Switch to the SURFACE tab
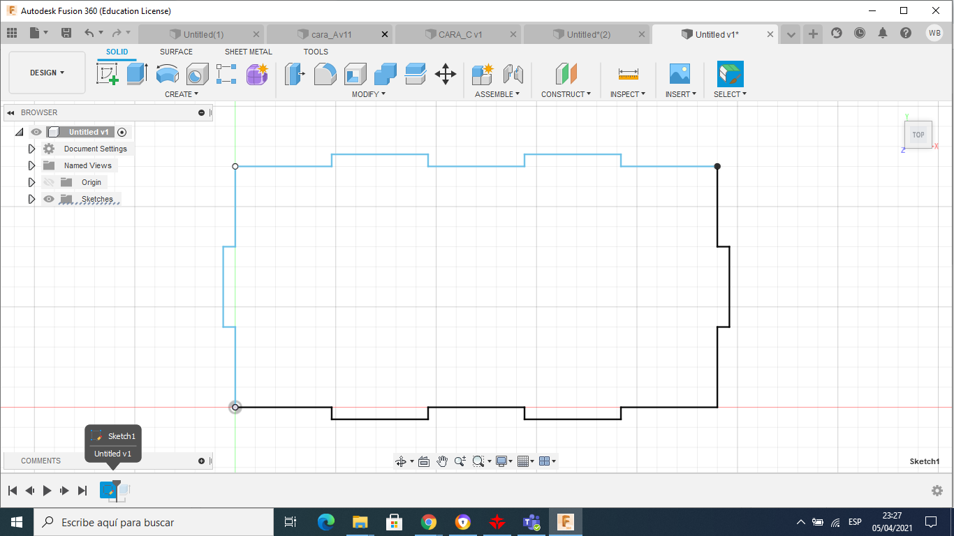Viewport: 954px width, 536px height. click(x=176, y=52)
